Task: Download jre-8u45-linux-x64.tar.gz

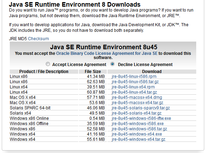Action: click(134, 92)
